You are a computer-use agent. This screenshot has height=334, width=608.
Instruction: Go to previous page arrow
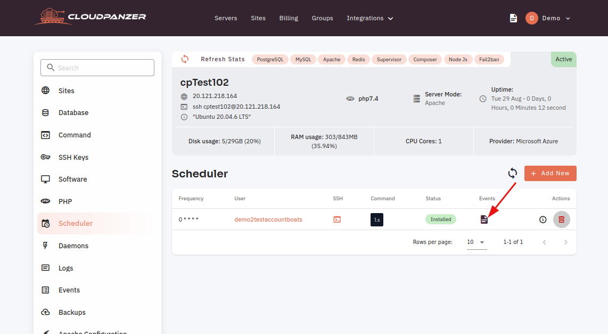[x=545, y=242]
